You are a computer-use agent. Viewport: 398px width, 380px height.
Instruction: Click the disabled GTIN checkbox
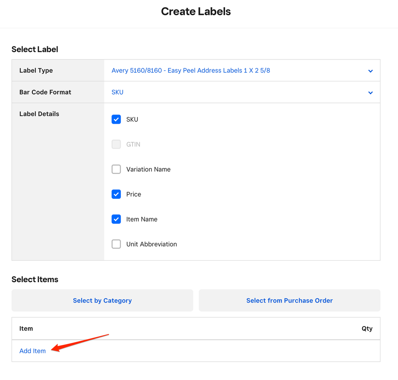(116, 144)
